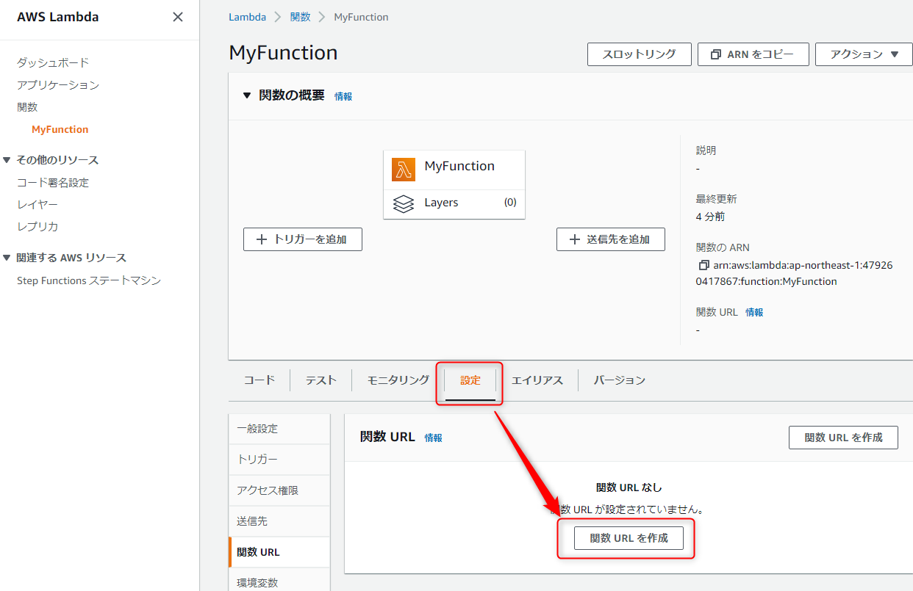
Task: Click the 最終更新 4 分前 value
Action: pos(710,217)
